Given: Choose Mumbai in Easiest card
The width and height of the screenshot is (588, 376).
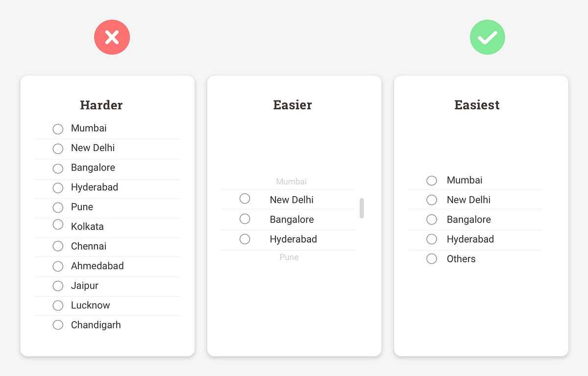Looking at the screenshot, I should click(x=432, y=180).
